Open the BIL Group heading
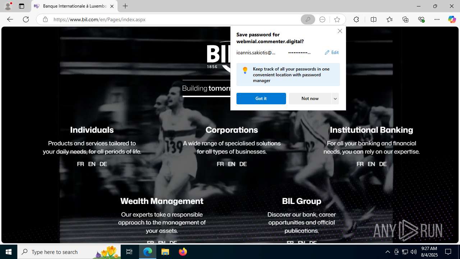460x259 pixels. click(x=302, y=201)
